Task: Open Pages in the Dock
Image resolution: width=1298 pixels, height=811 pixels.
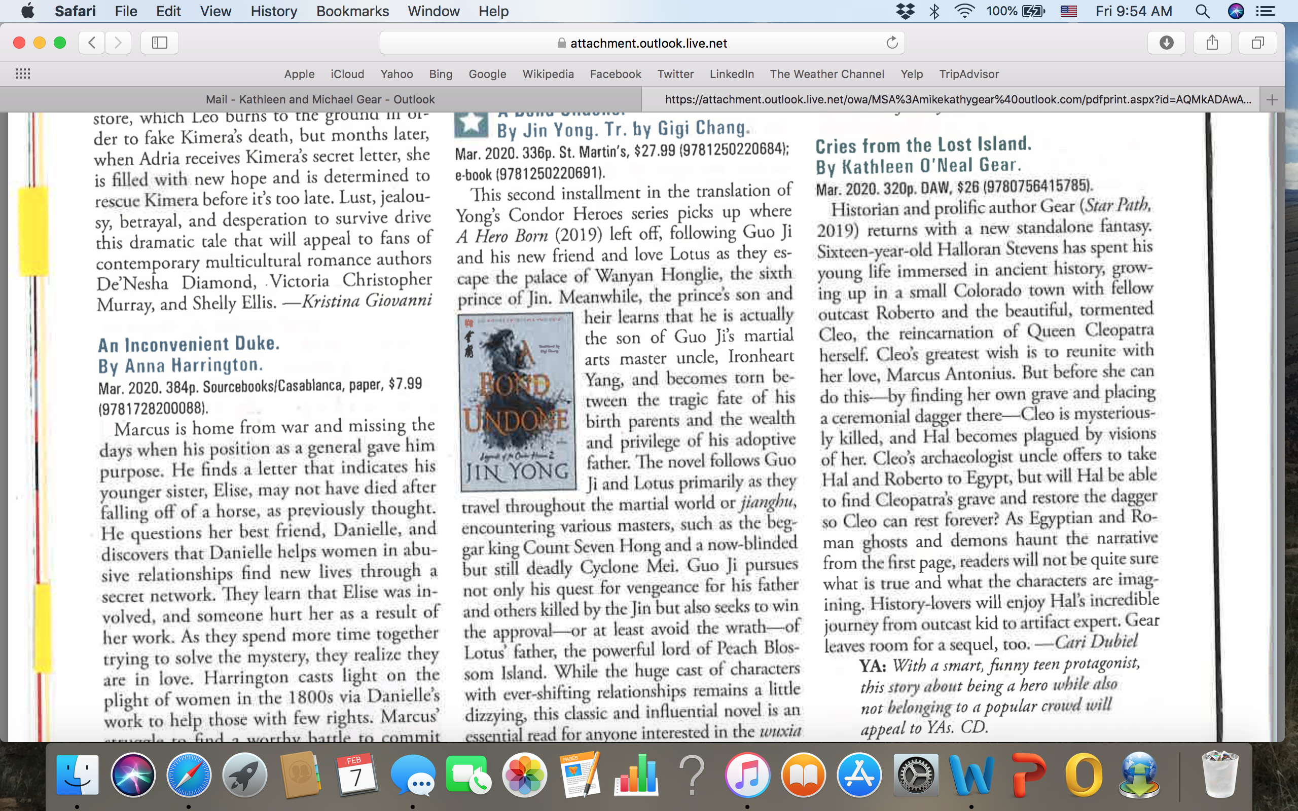Action: (x=580, y=775)
